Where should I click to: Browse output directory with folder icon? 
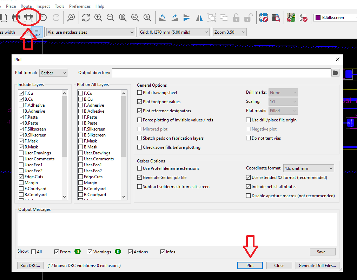pos(335,73)
